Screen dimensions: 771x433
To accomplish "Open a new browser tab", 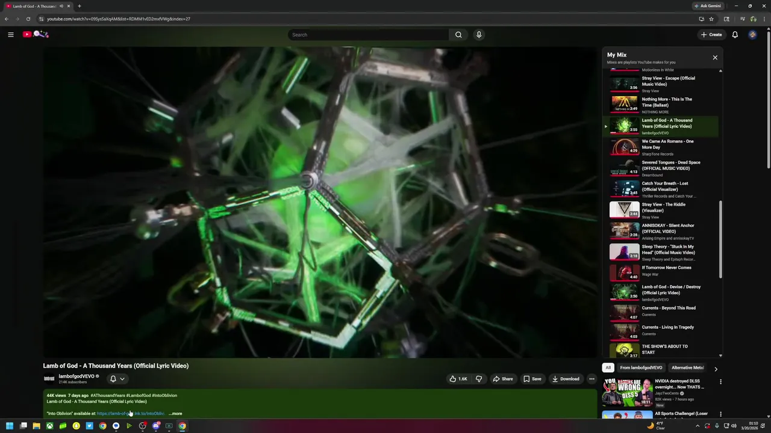I will [79, 6].
